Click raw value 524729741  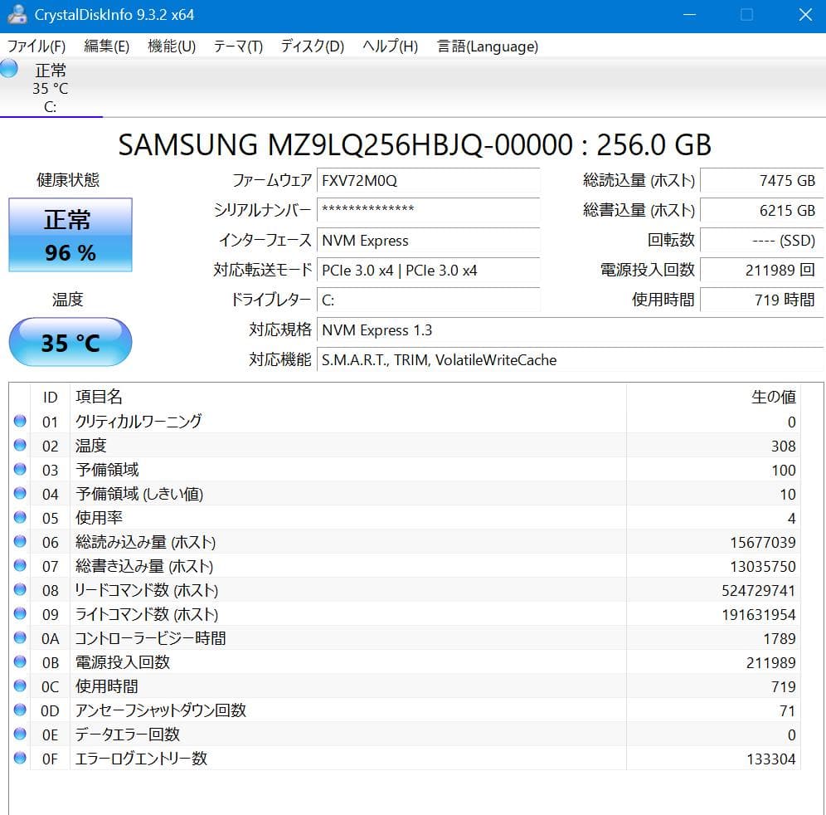tap(759, 590)
